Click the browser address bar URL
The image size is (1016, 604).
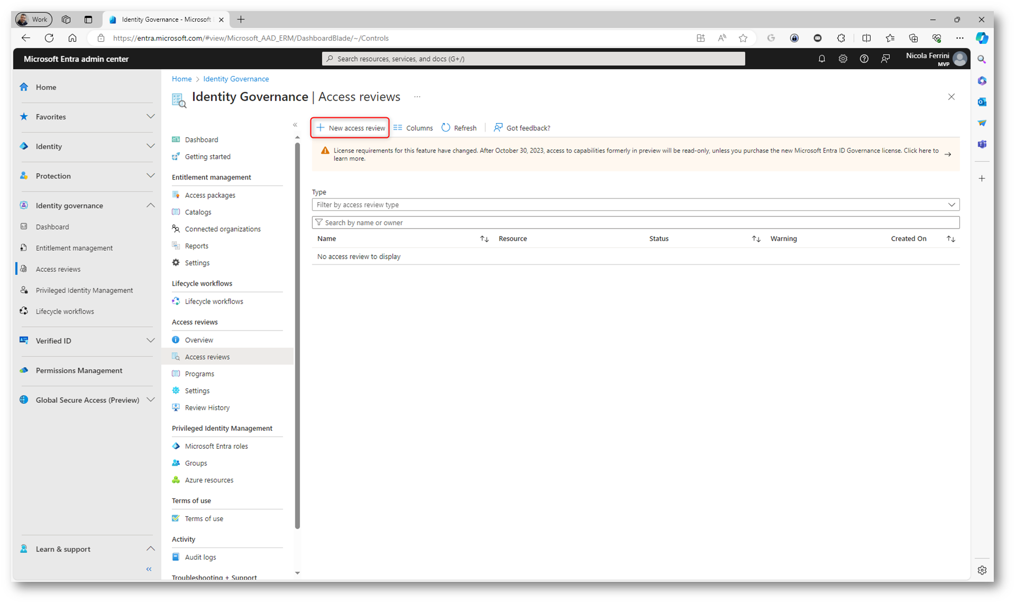coord(251,38)
